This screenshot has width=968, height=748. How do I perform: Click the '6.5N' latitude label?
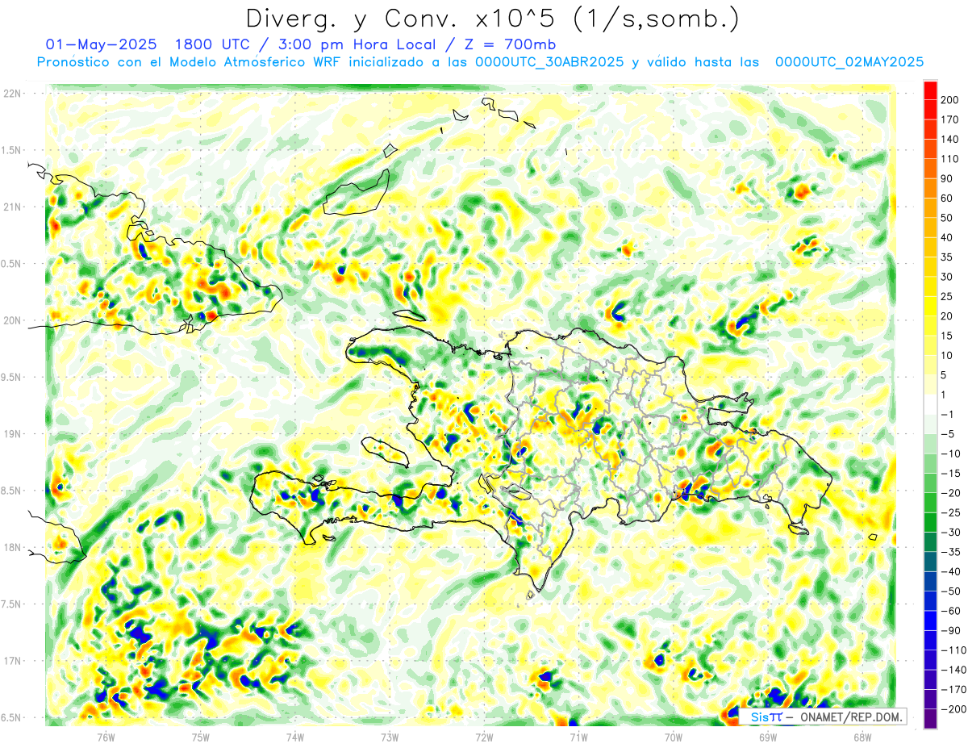click(11, 717)
